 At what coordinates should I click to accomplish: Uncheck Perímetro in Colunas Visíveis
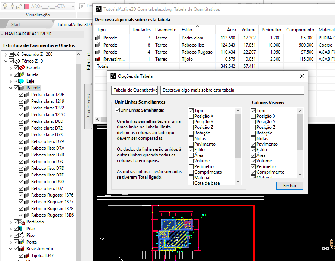pyautogui.click(x=253, y=166)
